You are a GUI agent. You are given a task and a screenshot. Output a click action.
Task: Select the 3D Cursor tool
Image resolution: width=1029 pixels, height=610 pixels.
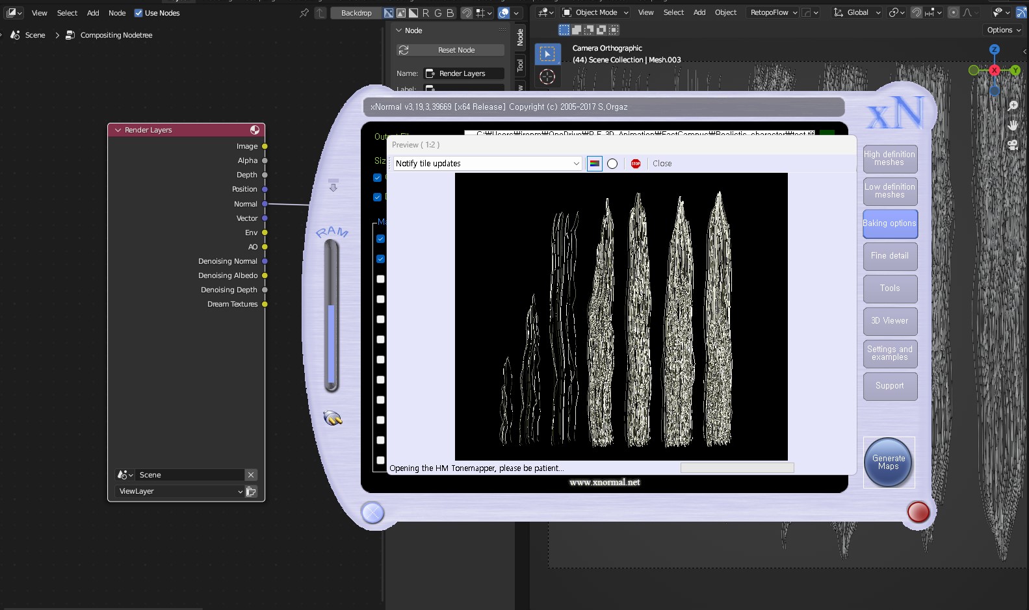pos(547,77)
